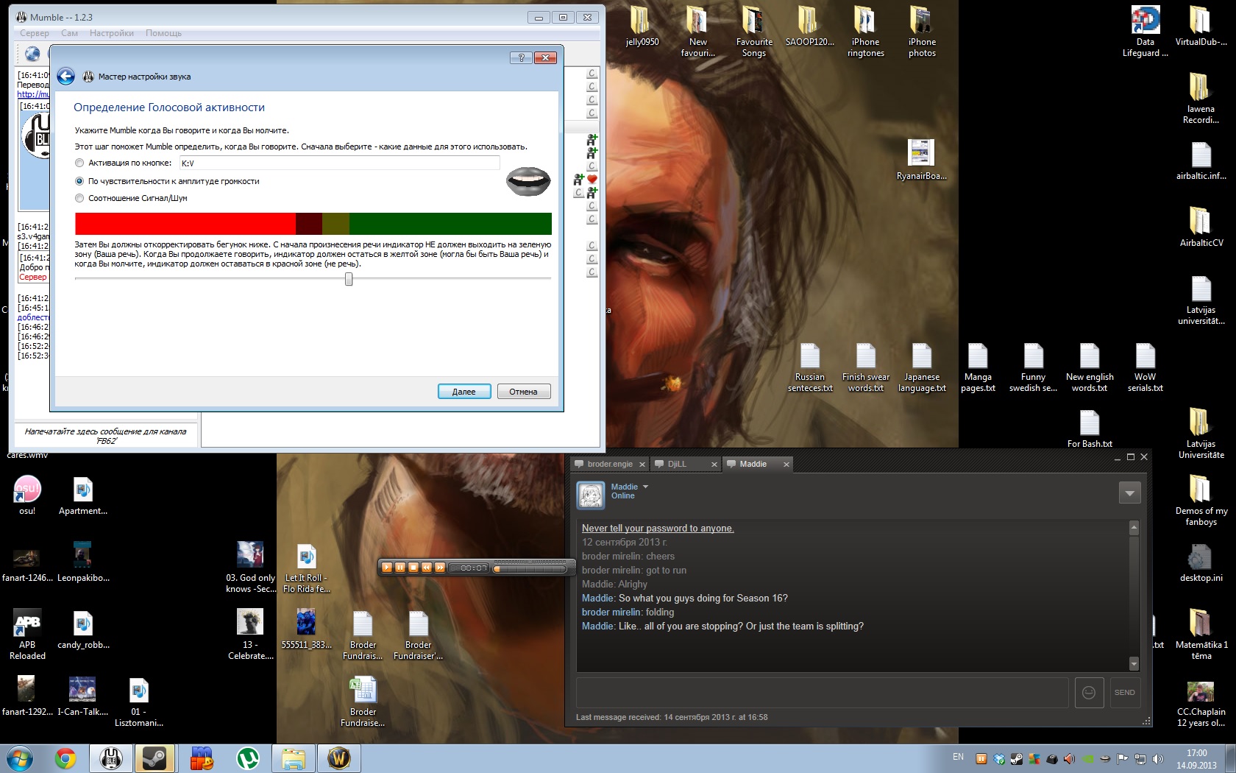Click Maddie's avatar in the chat window
1236x773 pixels.
point(590,495)
